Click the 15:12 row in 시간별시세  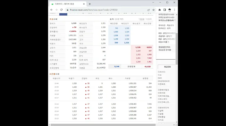point(101,119)
